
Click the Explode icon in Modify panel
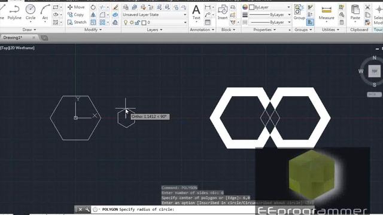click(115, 14)
